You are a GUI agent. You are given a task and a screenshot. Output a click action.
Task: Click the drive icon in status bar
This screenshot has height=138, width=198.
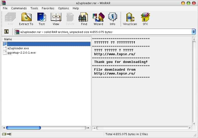pyautogui.click(x=4, y=134)
